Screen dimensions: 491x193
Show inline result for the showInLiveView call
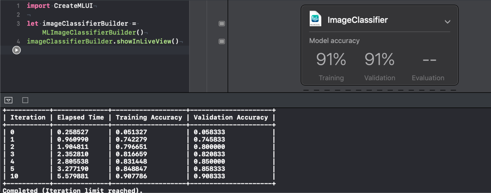pyautogui.click(x=222, y=41)
